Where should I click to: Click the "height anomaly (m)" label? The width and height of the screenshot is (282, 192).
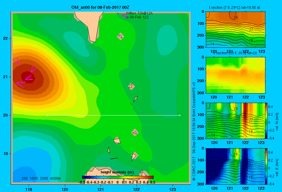(117, 172)
